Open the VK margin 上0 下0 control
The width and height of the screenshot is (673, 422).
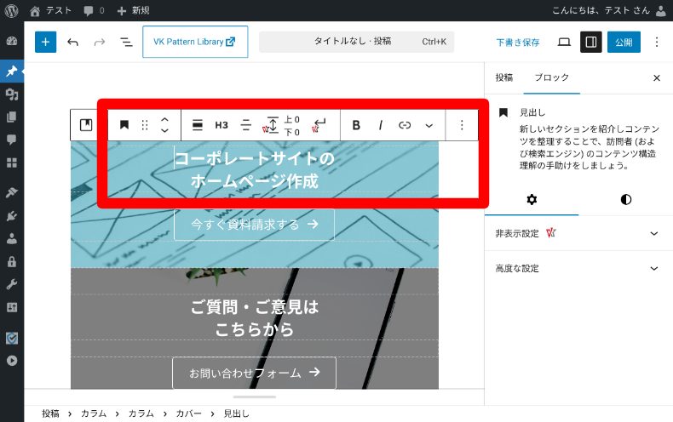(x=282, y=125)
